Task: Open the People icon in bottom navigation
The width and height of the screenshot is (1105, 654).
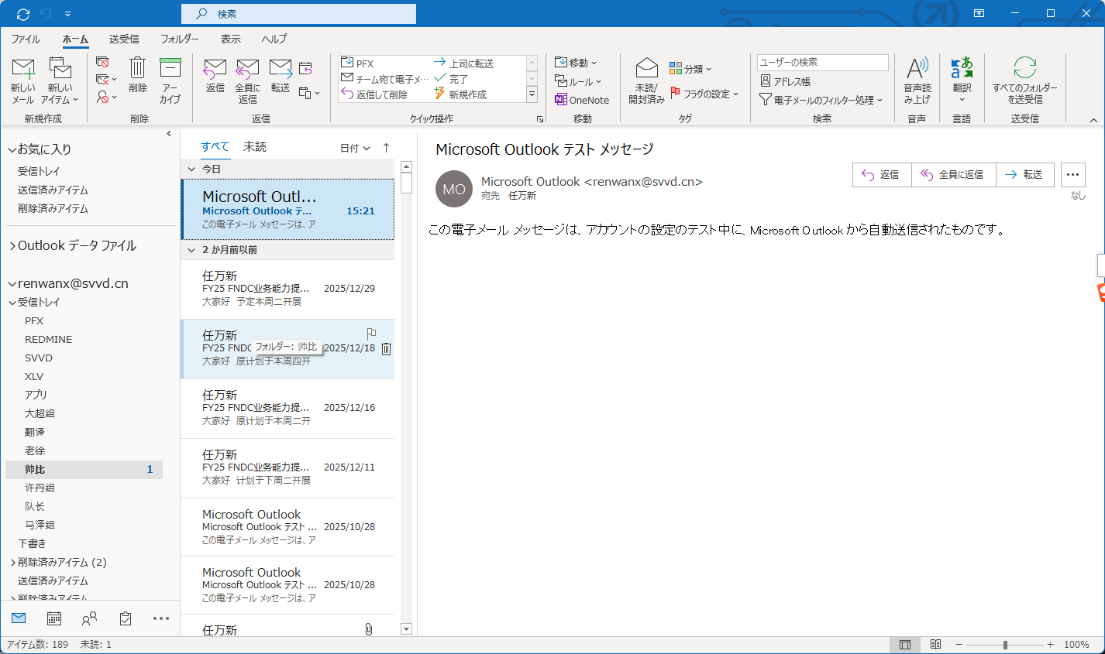Action: click(x=90, y=618)
